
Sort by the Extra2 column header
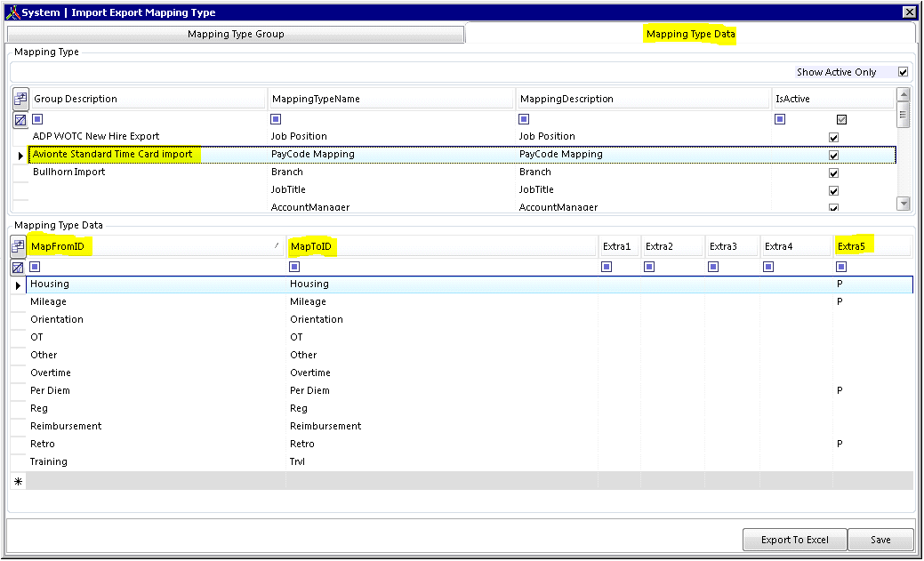tap(673, 246)
